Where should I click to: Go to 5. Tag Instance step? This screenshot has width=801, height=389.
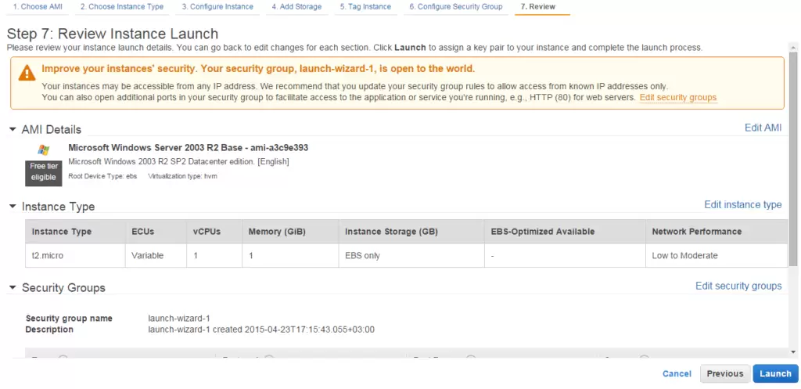click(x=365, y=7)
